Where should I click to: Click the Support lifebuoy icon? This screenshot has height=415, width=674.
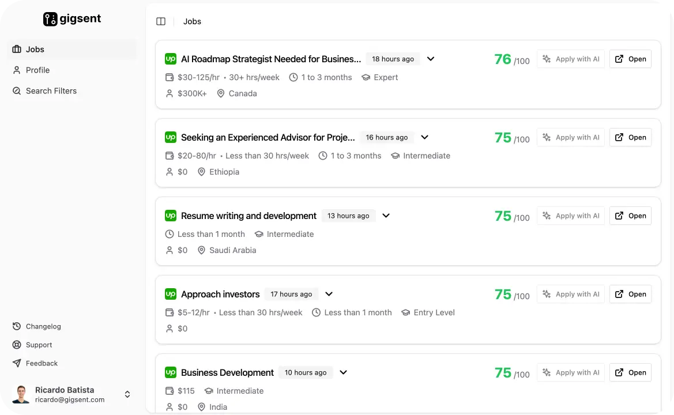pos(17,345)
